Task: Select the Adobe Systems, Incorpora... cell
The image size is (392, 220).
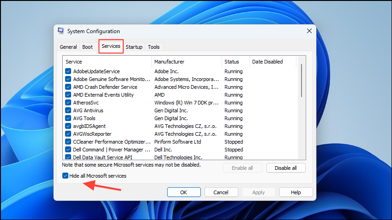Action: click(x=187, y=79)
